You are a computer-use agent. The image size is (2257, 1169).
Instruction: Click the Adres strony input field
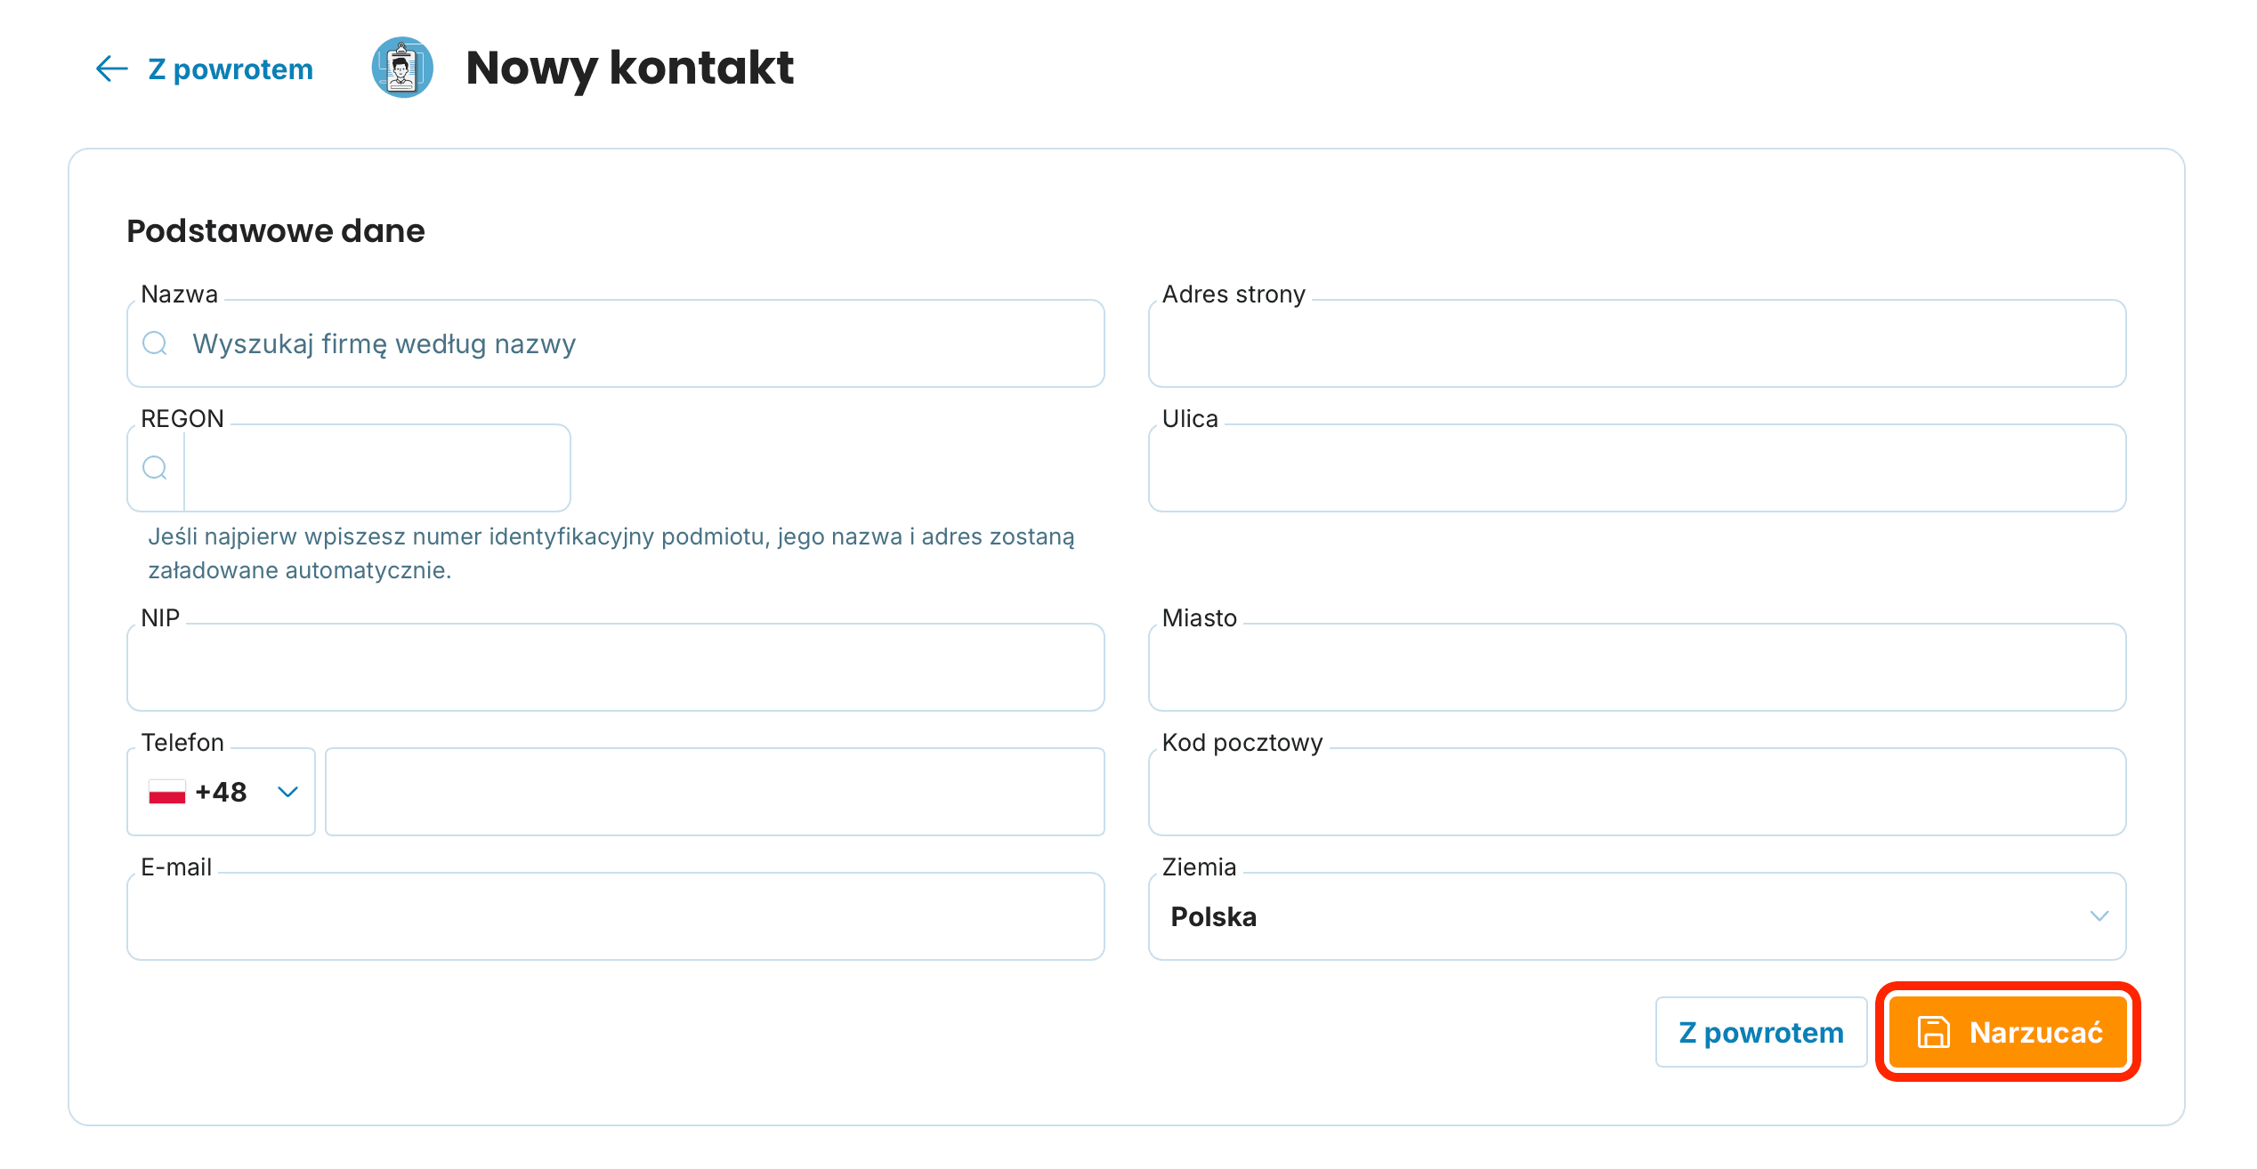pos(1638,343)
